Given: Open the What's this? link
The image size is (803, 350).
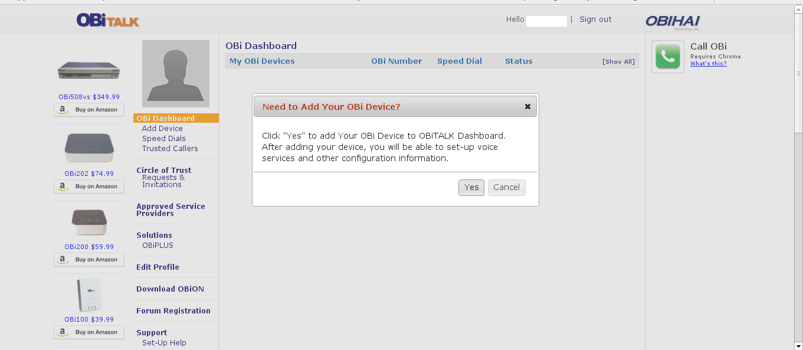Looking at the screenshot, I should [x=709, y=64].
